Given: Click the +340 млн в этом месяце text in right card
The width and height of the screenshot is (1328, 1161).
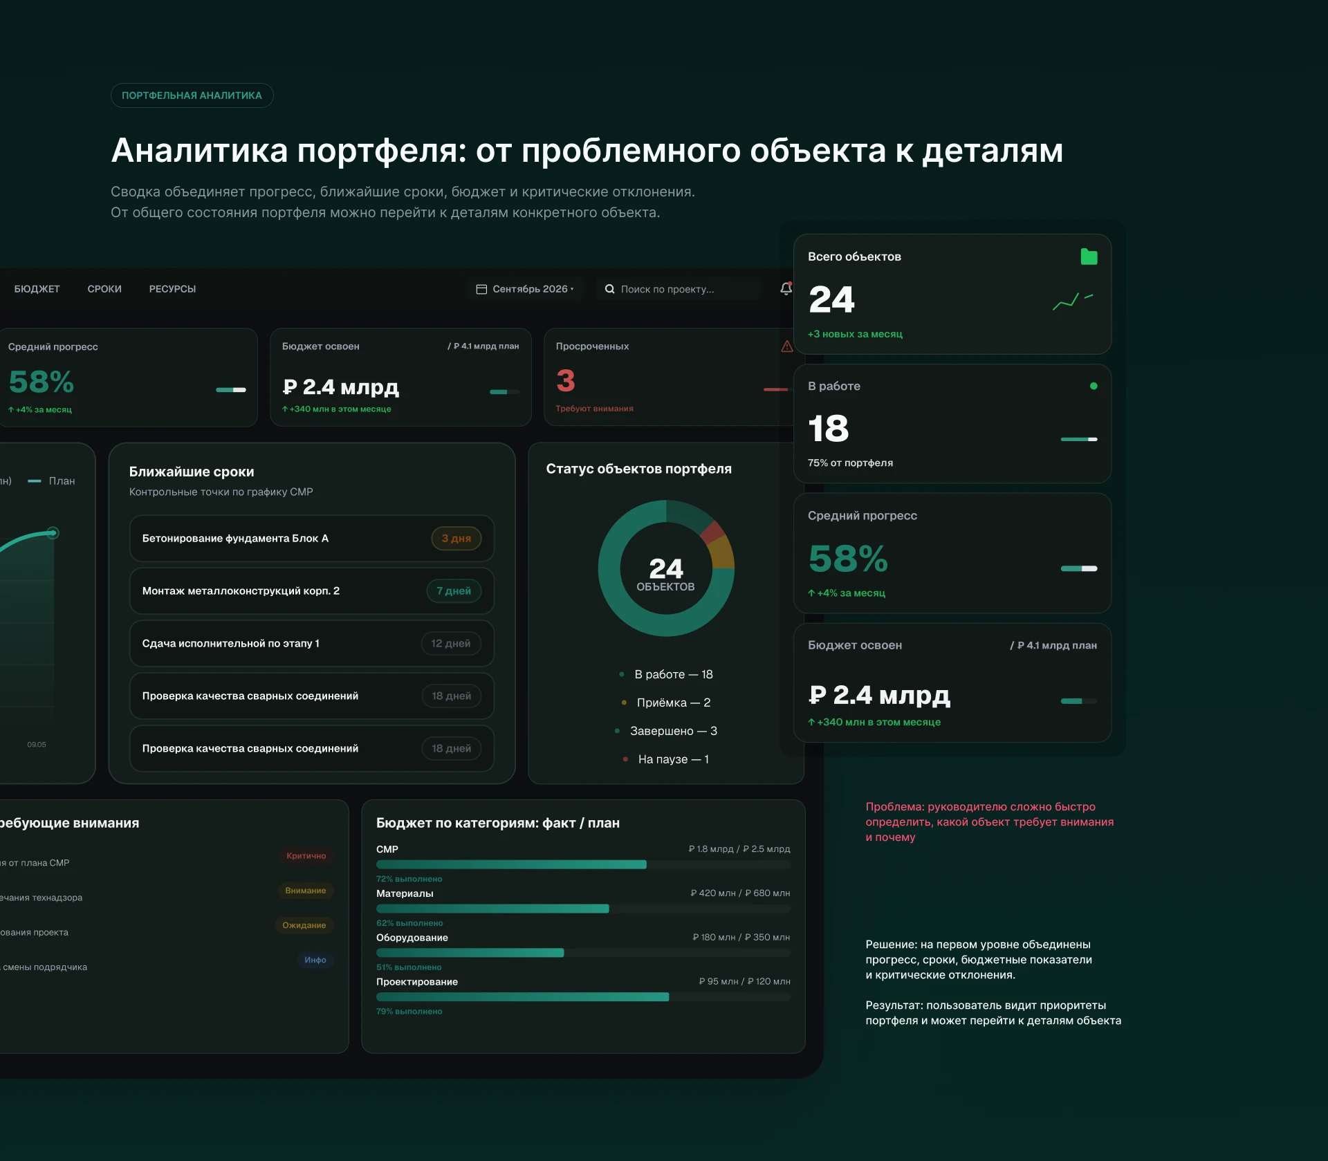Looking at the screenshot, I should pos(874,722).
